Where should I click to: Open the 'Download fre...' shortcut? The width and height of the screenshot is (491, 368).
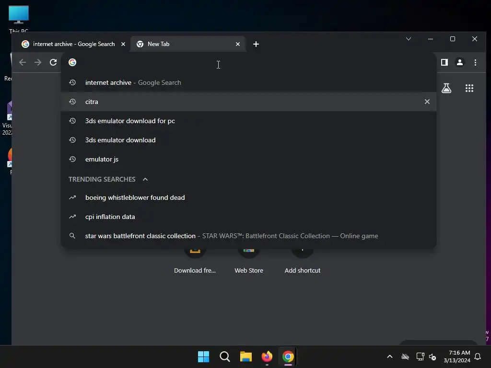[x=195, y=262]
